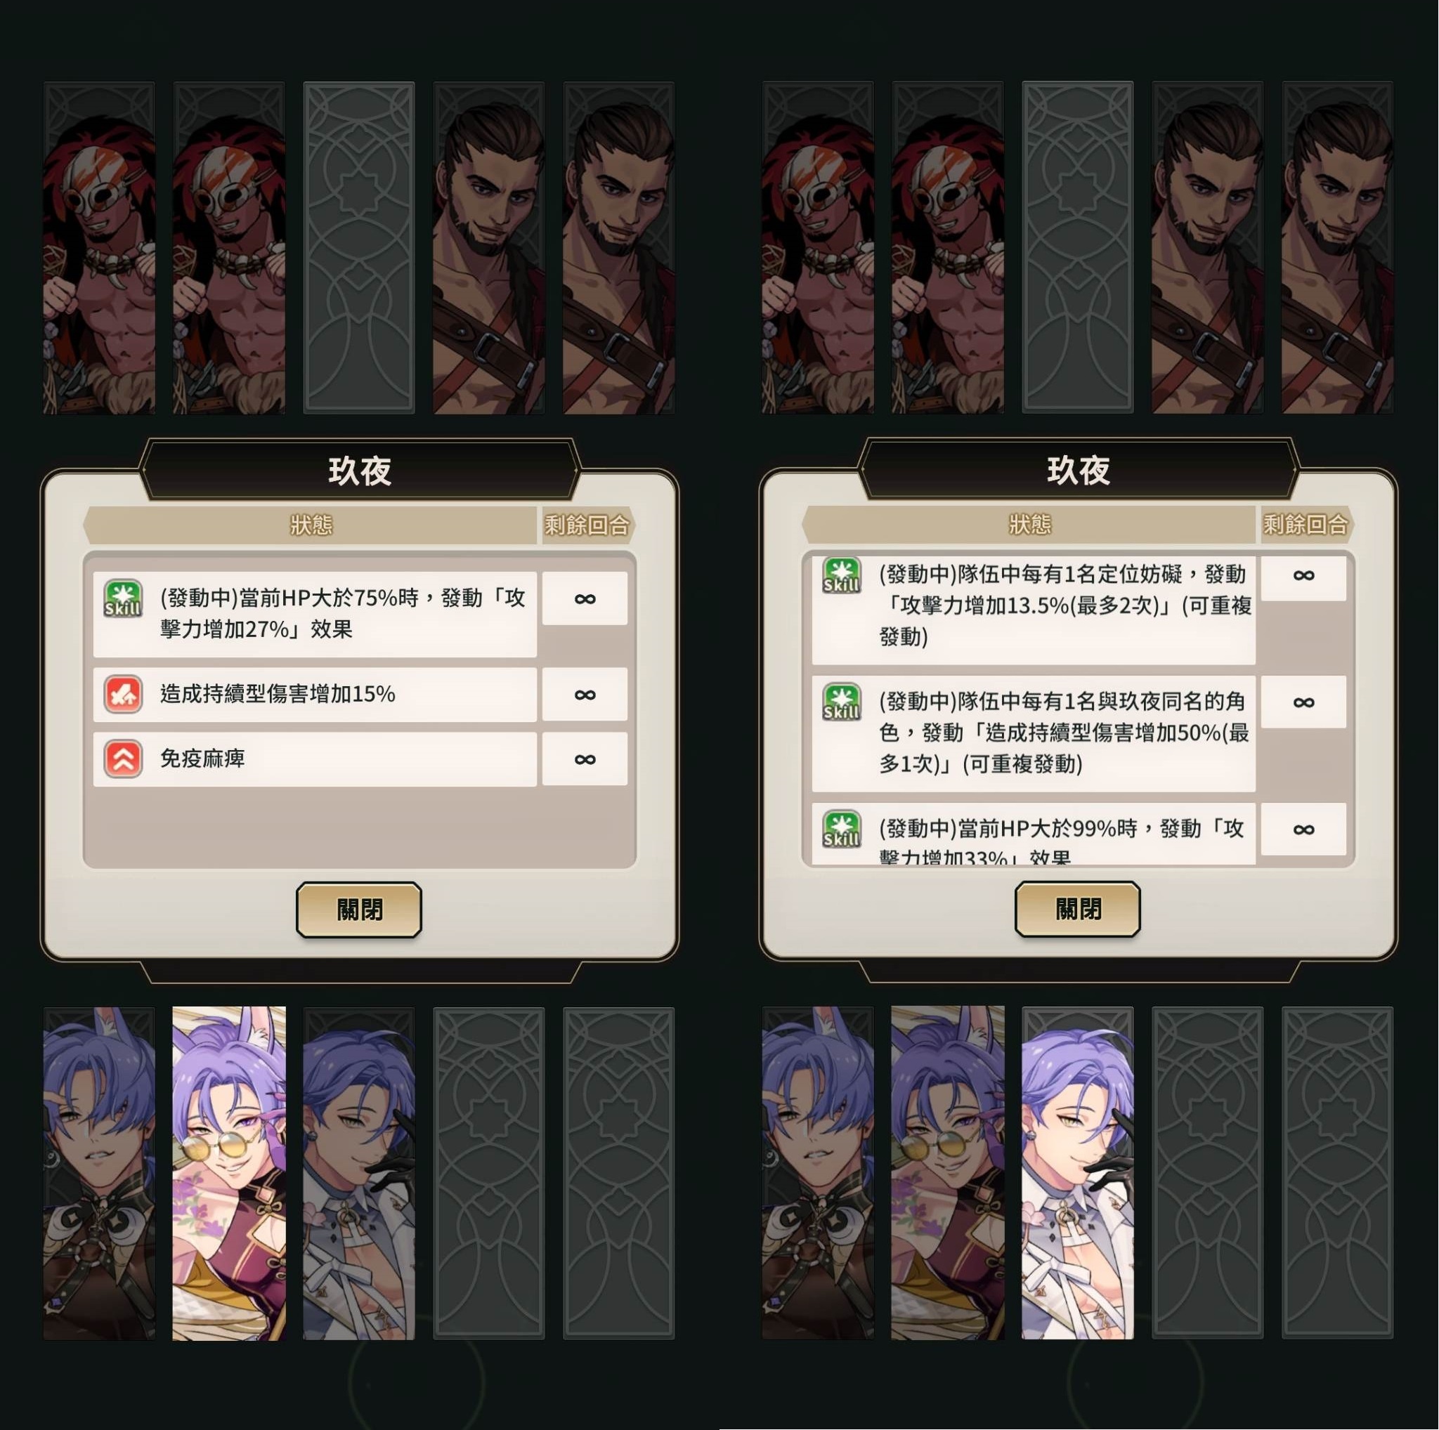Click the 免疫麻痺 status row

coord(315,759)
